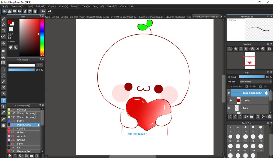Select the Airbrush brush
The height and width of the screenshot is (158, 273).
(24, 136)
